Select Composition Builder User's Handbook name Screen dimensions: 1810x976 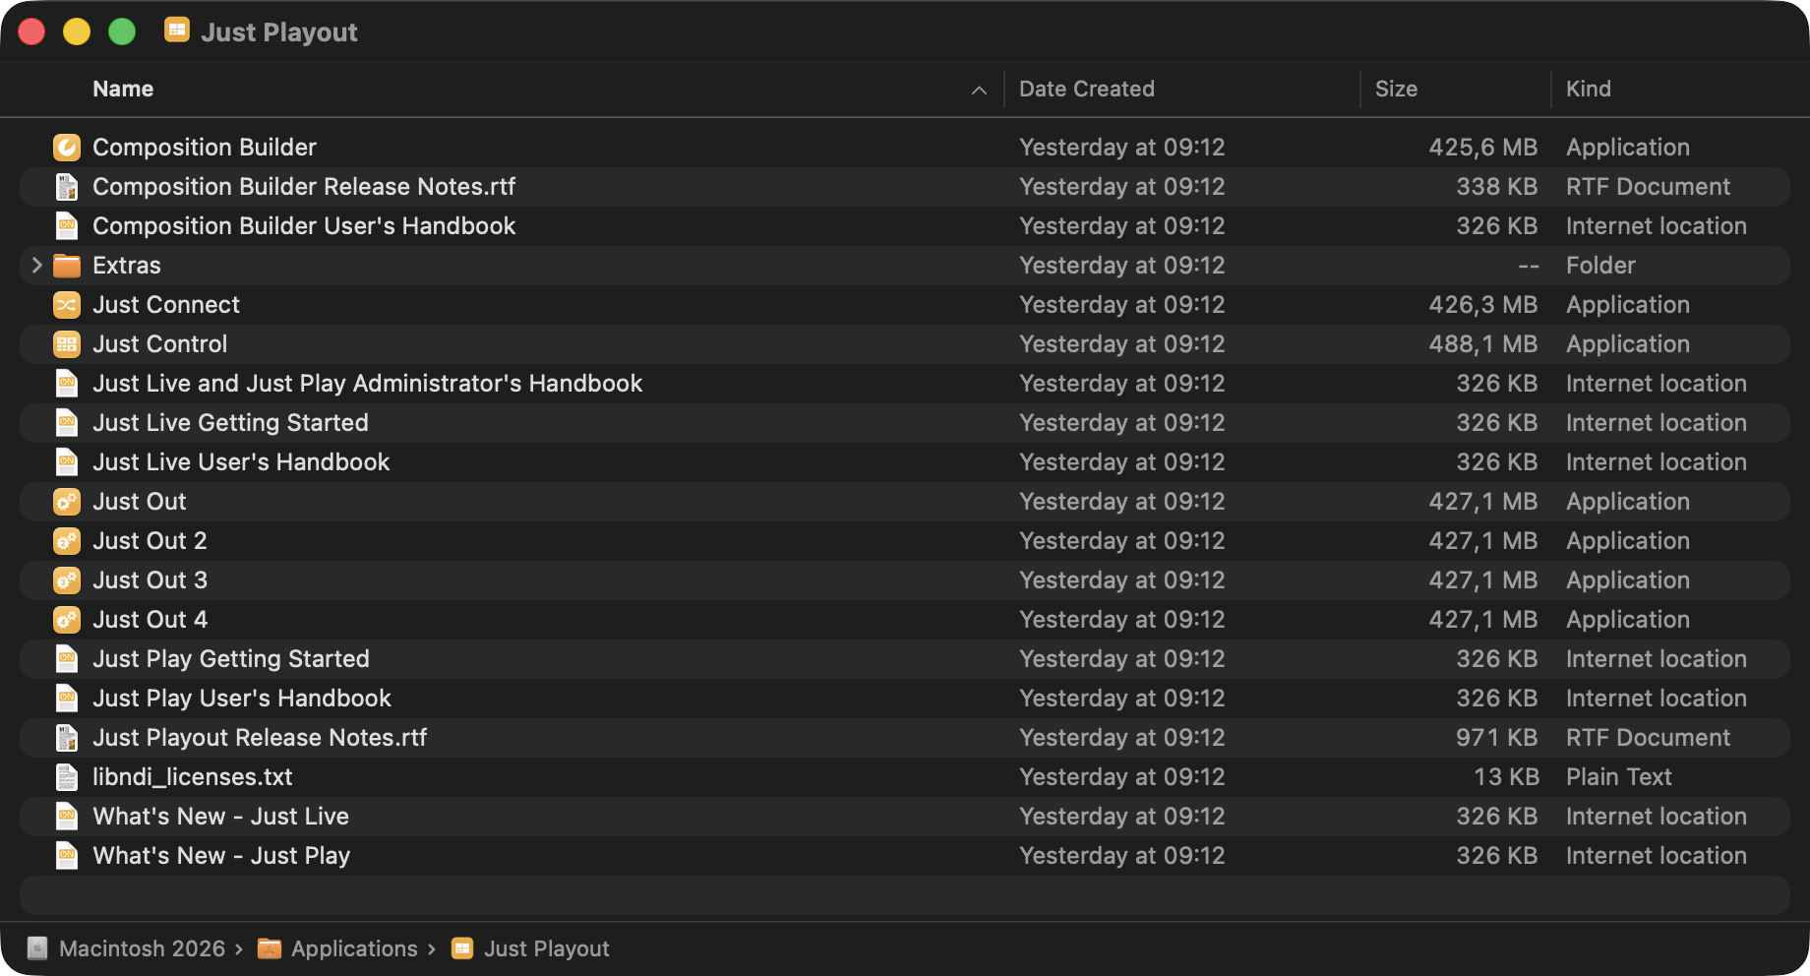[x=304, y=226]
